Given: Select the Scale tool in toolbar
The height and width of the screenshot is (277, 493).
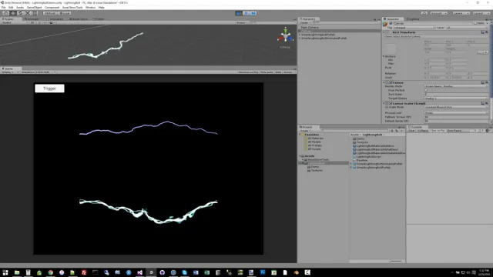Looking at the screenshot, I should (x=28, y=13).
